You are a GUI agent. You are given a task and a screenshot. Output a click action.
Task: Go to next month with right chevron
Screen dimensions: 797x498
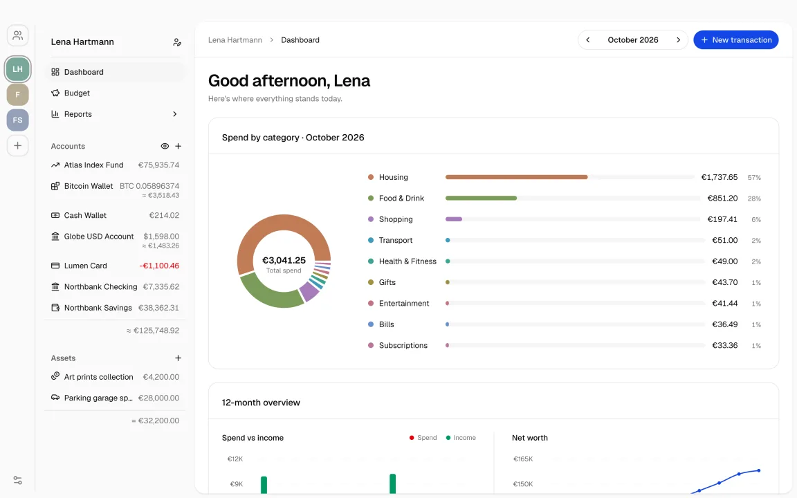(678, 40)
